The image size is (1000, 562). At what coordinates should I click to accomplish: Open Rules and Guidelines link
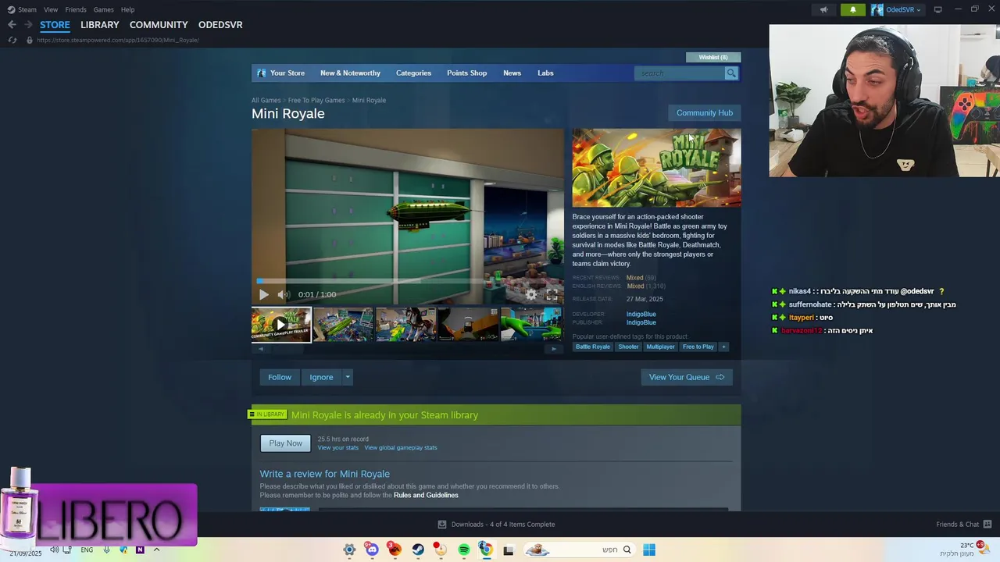tap(426, 496)
